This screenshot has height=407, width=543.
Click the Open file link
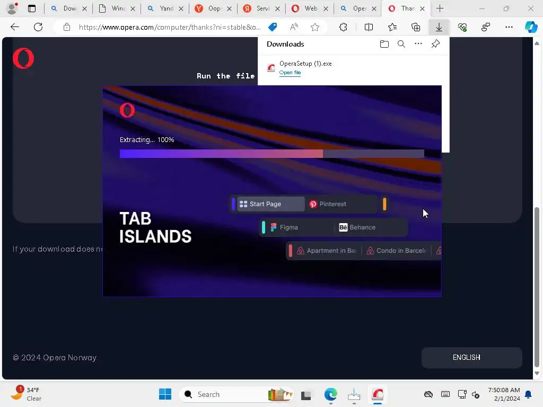pos(290,72)
